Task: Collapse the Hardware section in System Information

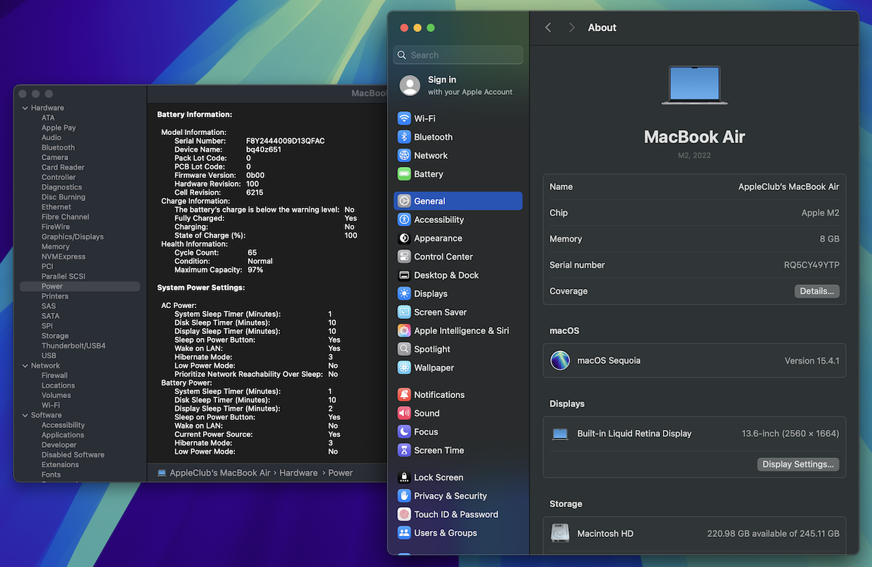Action: tap(25, 108)
